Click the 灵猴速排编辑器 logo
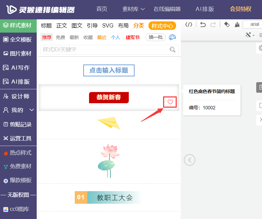The height and width of the screenshot is (219, 262). pyautogui.click(x=40, y=10)
